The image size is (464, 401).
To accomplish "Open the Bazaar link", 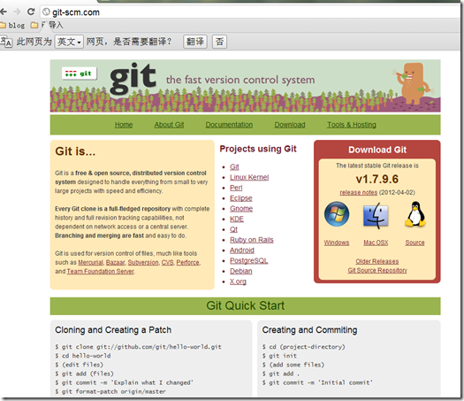I will [116, 263].
